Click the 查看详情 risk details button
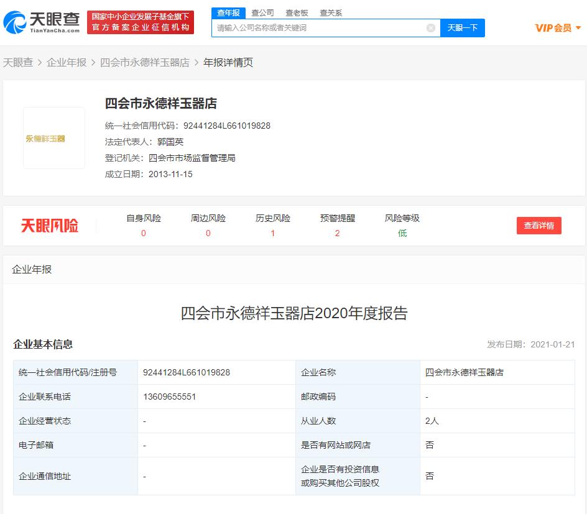The width and height of the screenshot is (587, 514). 538,226
